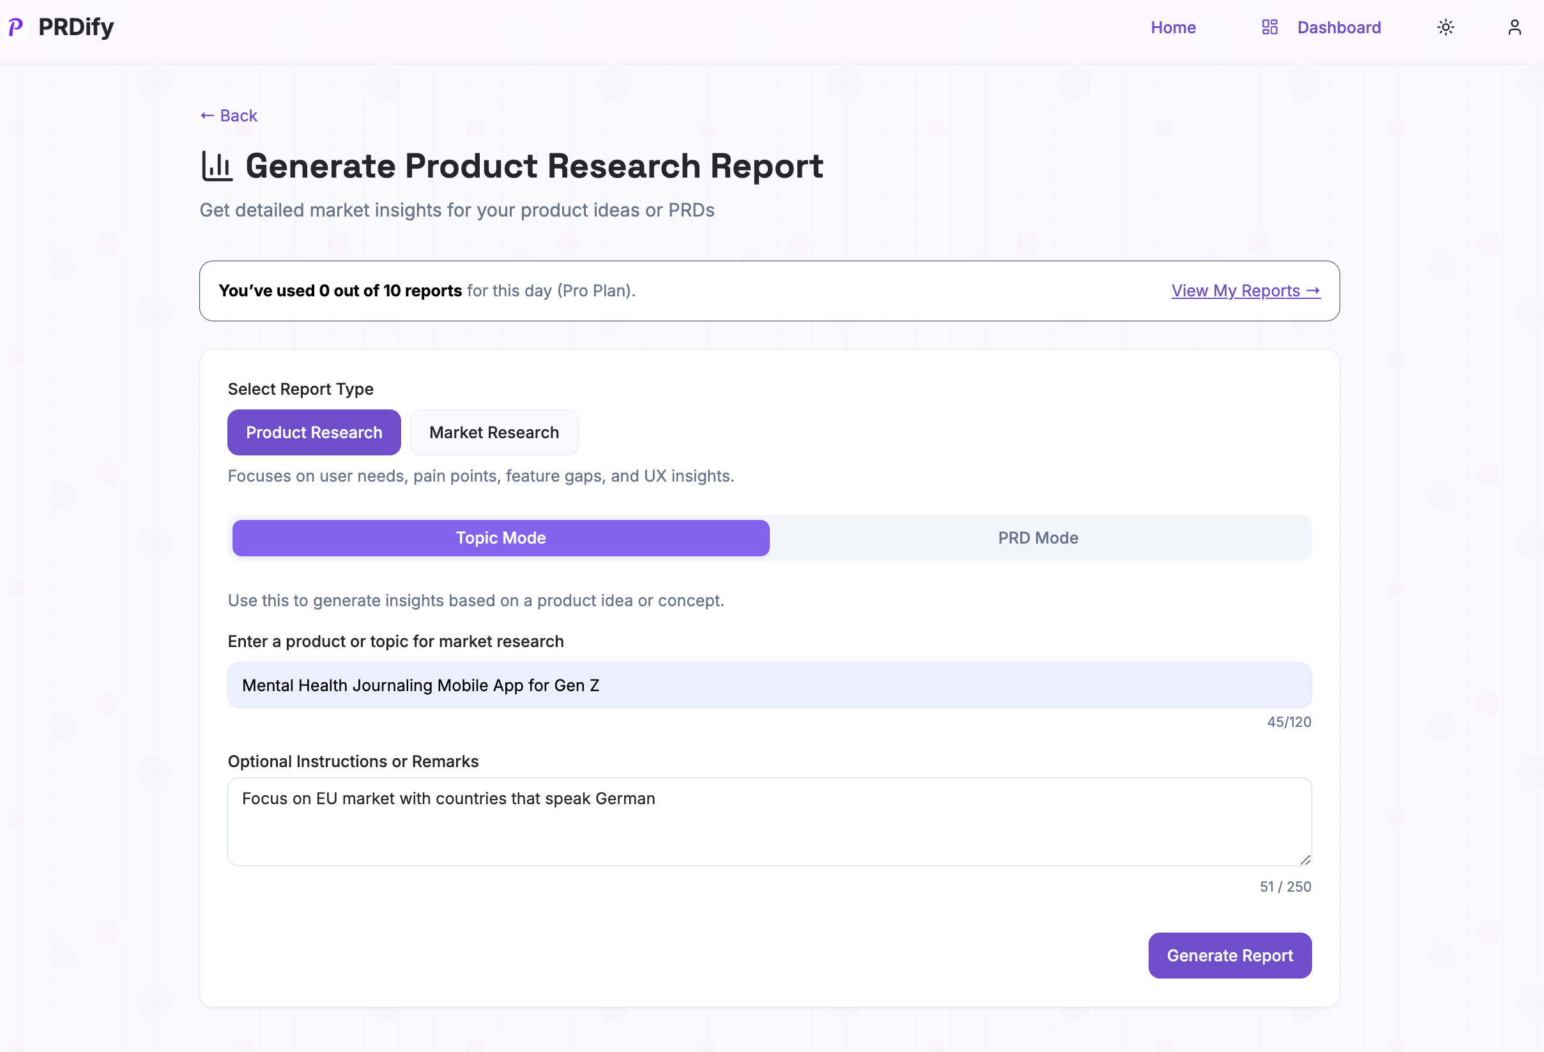Select Product Research report type
The height and width of the screenshot is (1052, 1544).
[314, 432]
